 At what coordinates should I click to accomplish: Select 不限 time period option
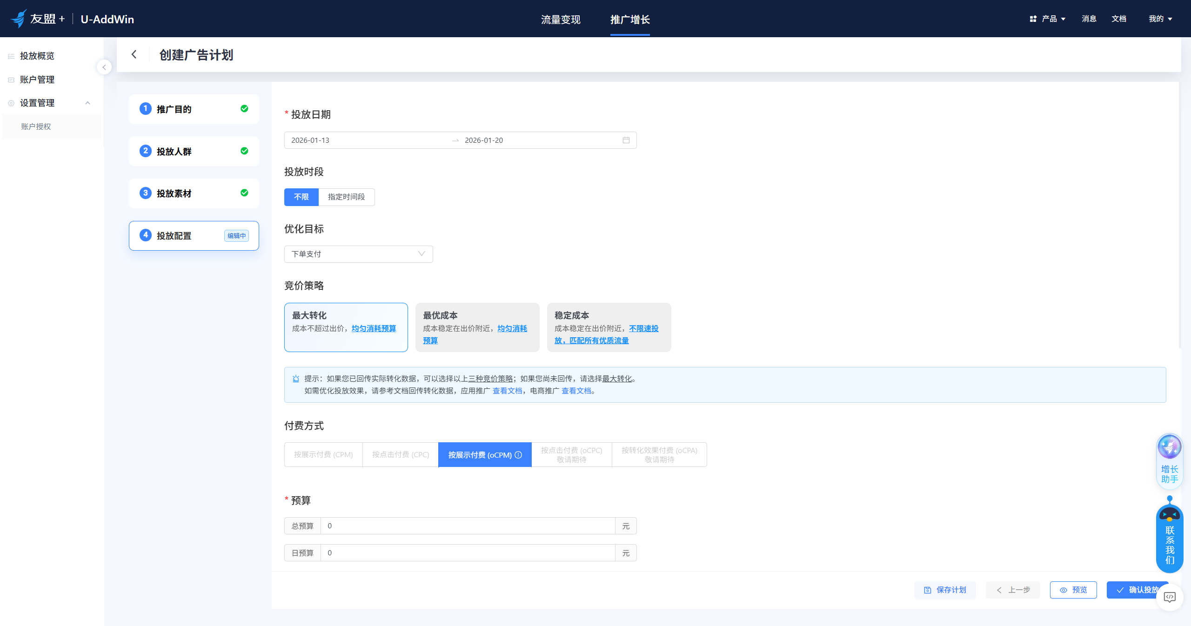[x=301, y=197]
